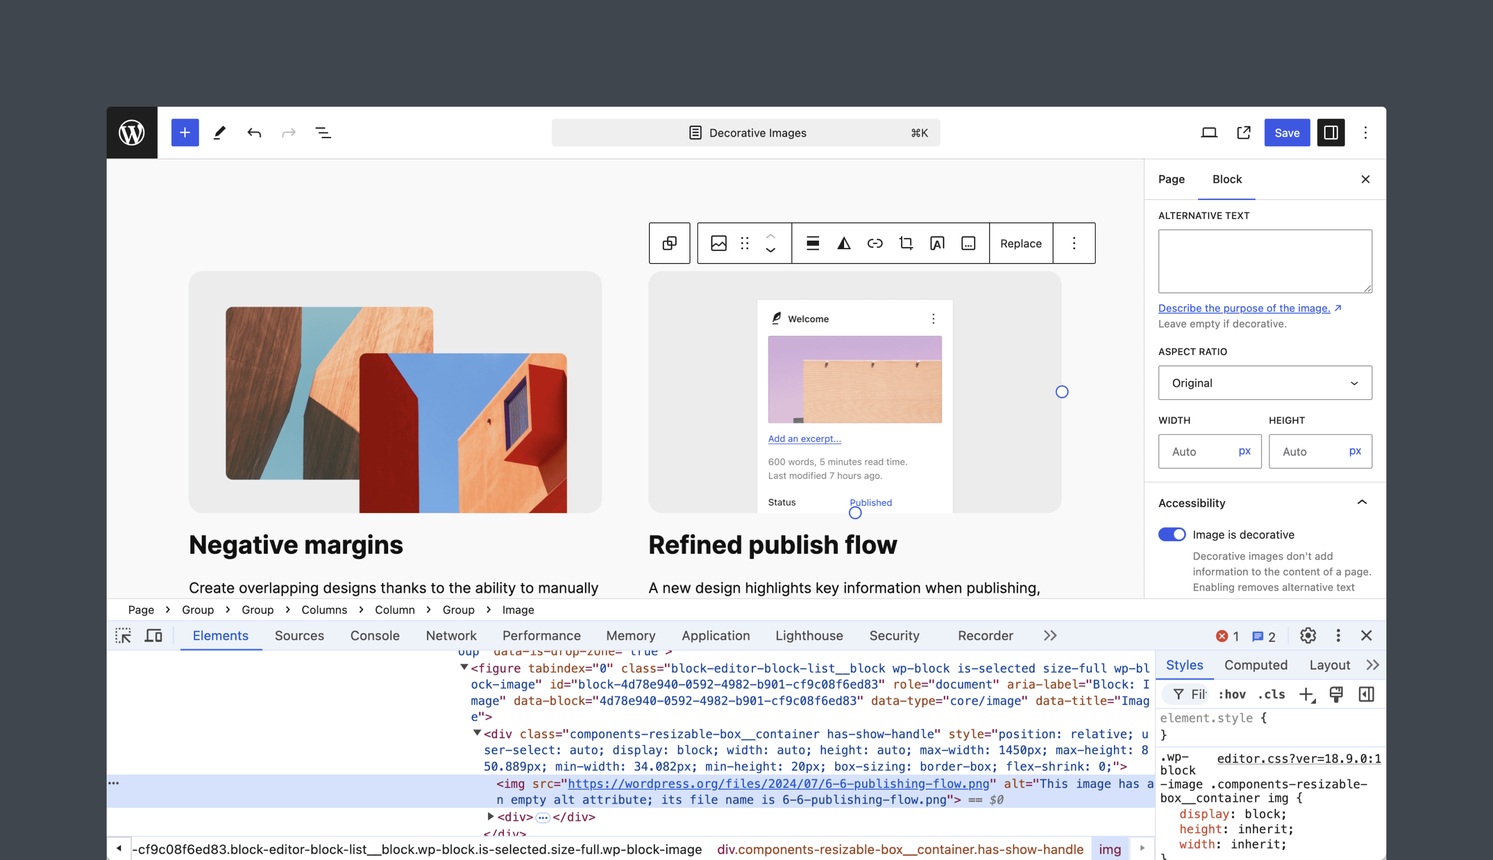Viewport: 1493px width, 860px height.
Task: Select parent block button in toolbar
Action: tap(670, 243)
